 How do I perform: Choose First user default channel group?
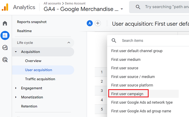click(x=137, y=51)
